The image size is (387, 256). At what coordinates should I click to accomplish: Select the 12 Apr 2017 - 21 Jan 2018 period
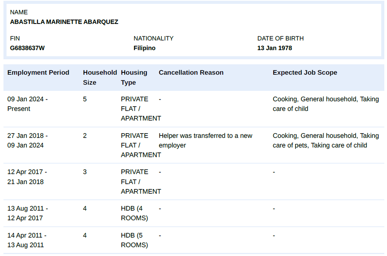point(27,177)
